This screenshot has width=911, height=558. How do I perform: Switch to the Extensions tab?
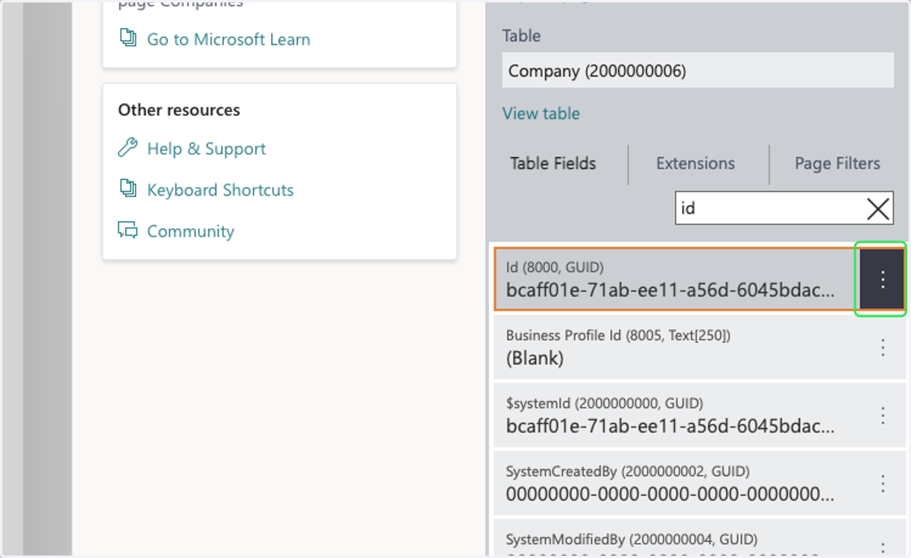click(695, 164)
